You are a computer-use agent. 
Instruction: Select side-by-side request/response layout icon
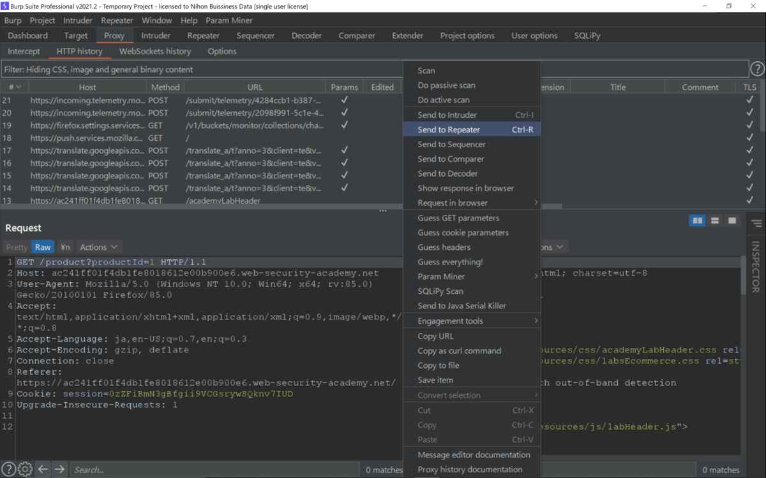pyautogui.click(x=698, y=221)
